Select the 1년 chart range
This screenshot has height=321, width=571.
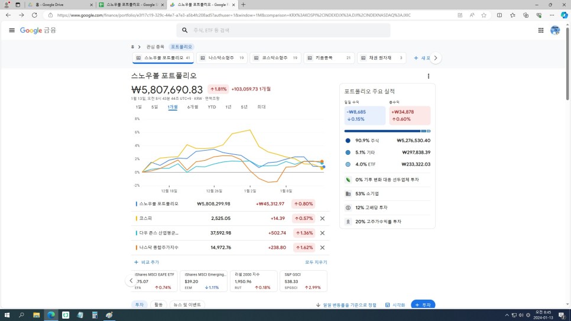coord(228,107)
